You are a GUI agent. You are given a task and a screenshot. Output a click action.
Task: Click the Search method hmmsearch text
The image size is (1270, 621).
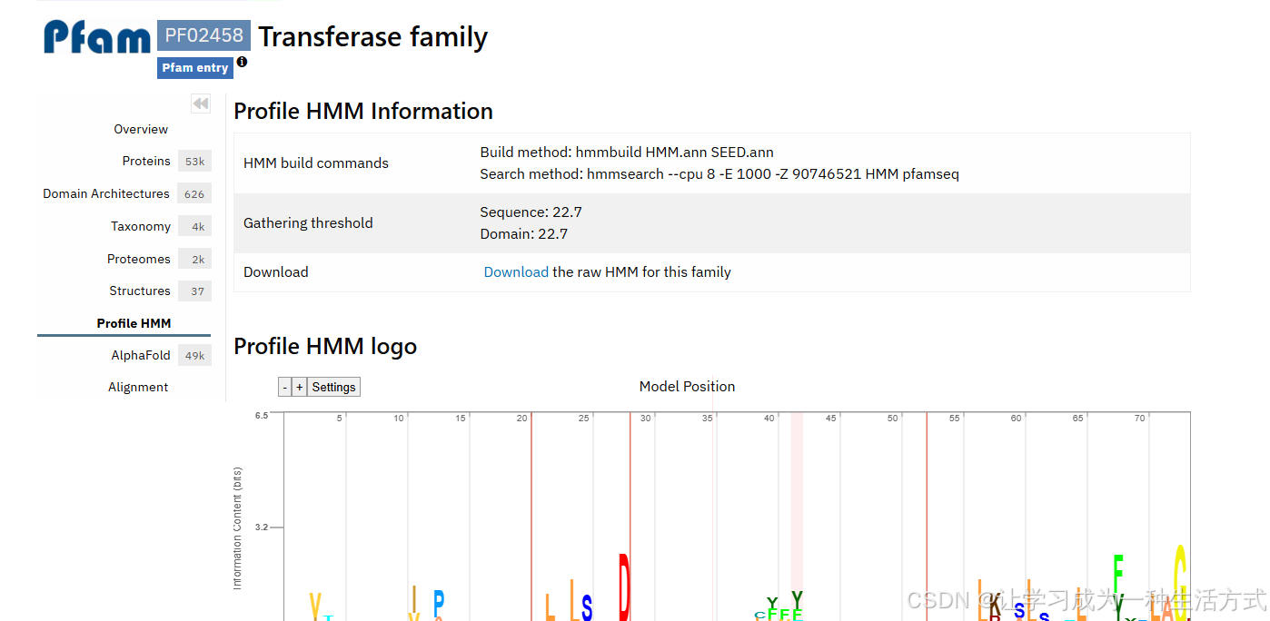tap(719, 173)
